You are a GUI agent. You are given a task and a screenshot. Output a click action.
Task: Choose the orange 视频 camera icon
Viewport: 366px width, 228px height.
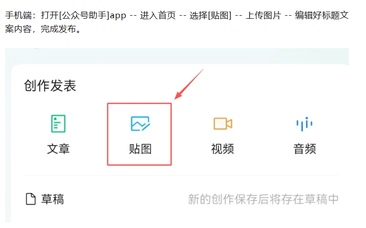point(223,124)
